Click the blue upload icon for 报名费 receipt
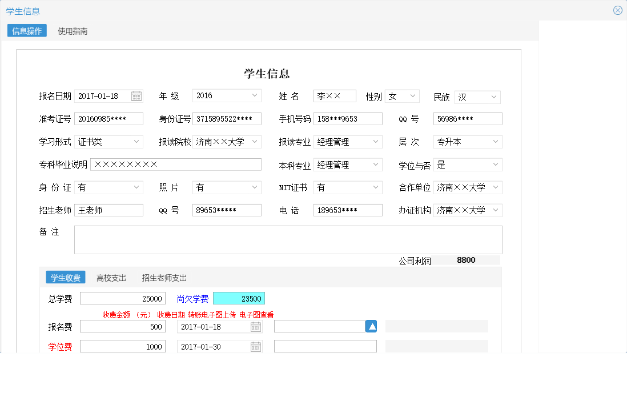This screenshot has width=627, height=405. pyautogui.click(x=371, y=326)
